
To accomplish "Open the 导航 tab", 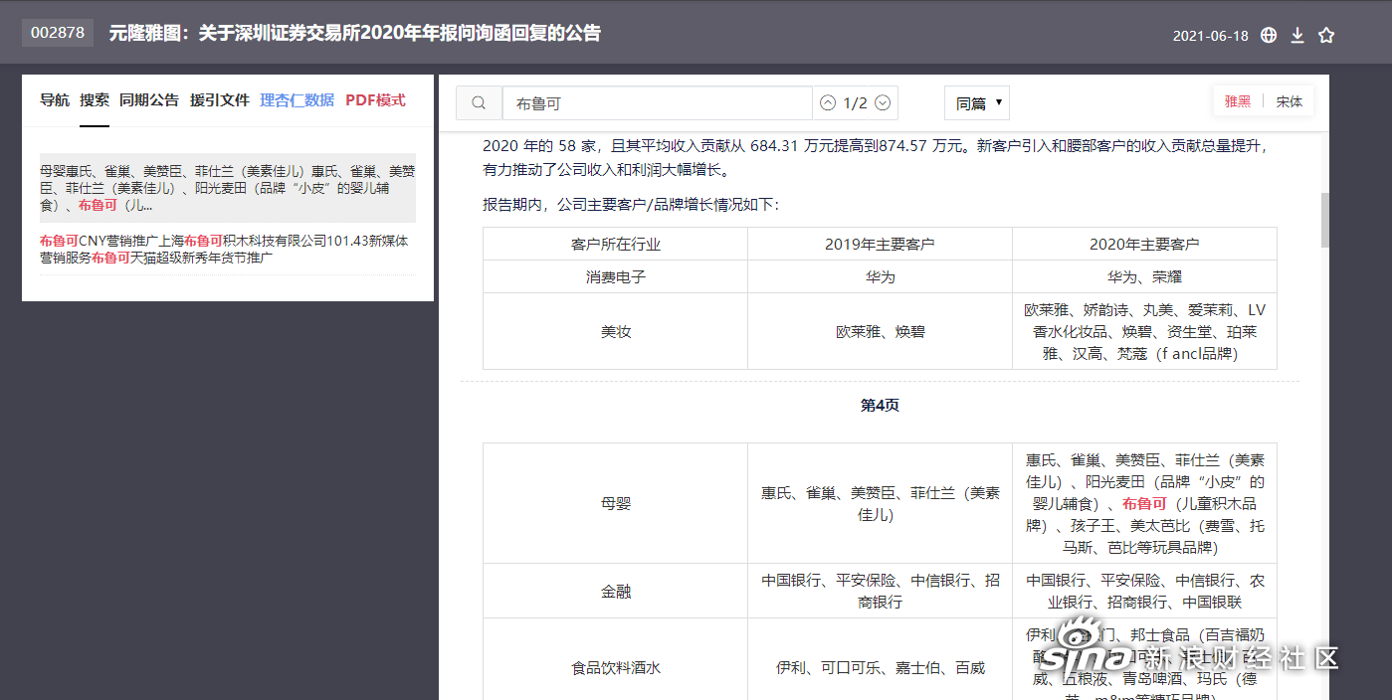I will pos(55,100).
